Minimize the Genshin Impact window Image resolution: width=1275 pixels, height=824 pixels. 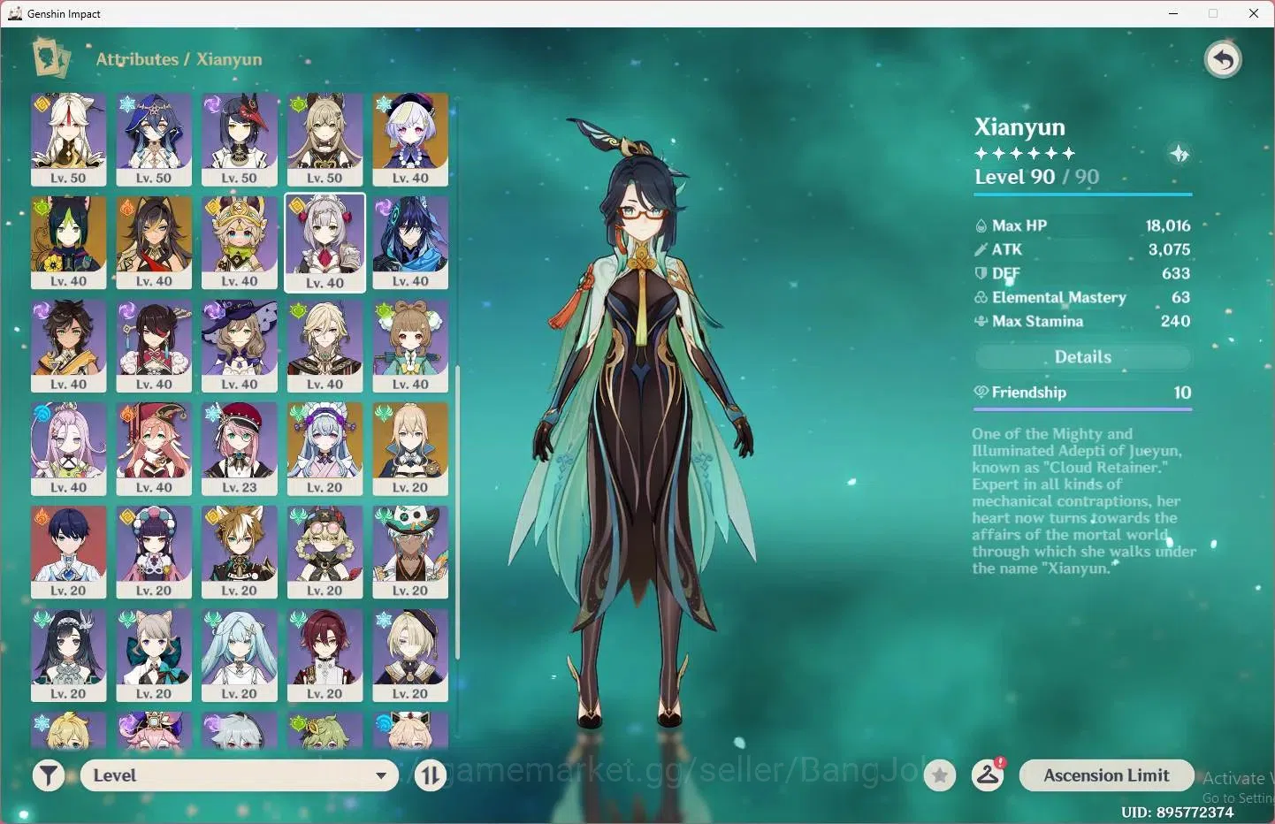click(1173, 13)
